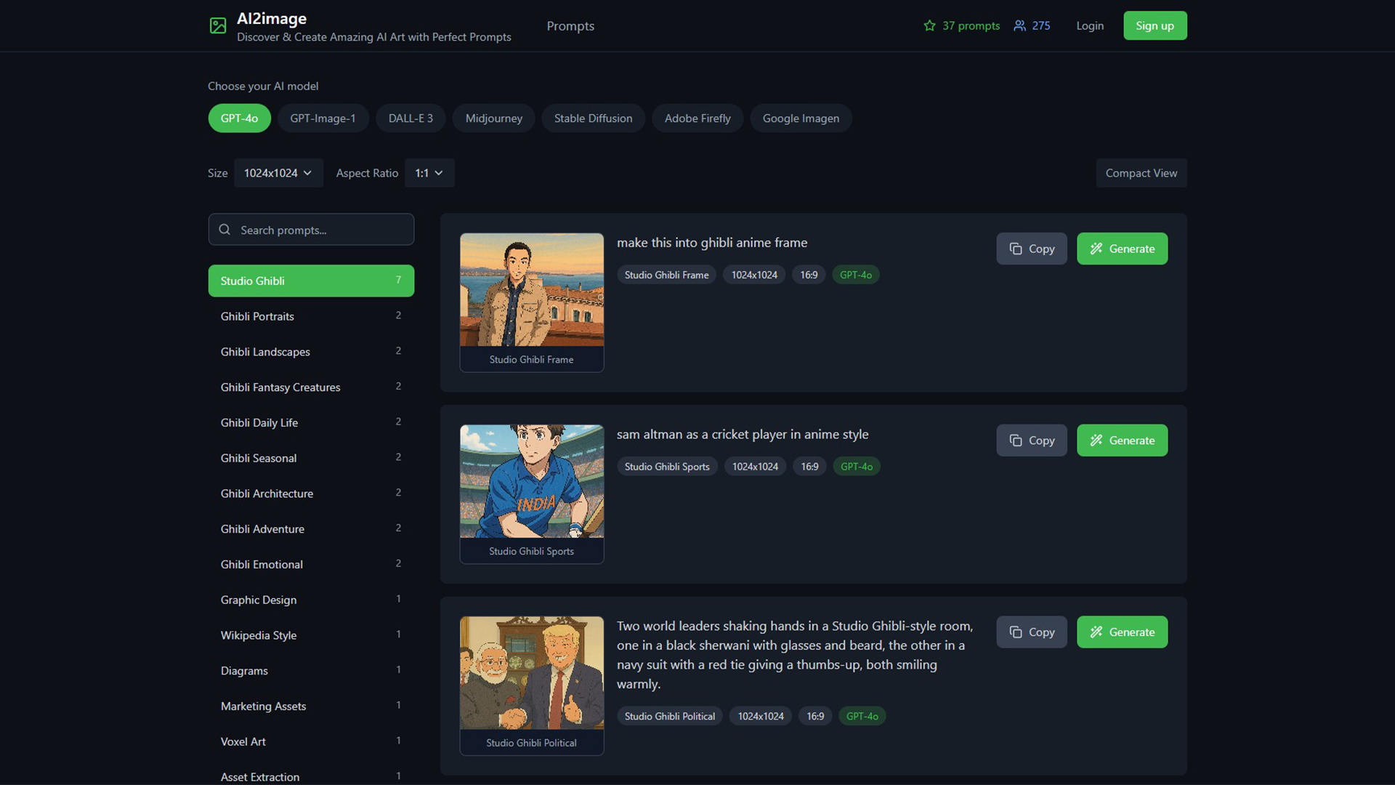Screen dimensions: 1395x785
Task: Open the Studio Ghibli Sports thumbnail
Action: (x=531, y=494)
